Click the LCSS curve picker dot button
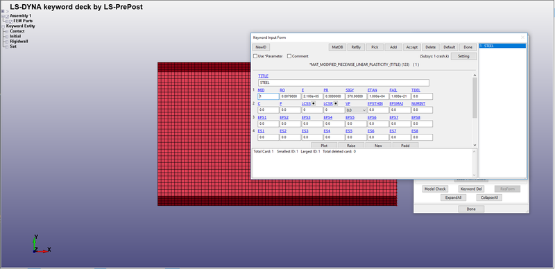The image size is (555, 269). [314, 103]
